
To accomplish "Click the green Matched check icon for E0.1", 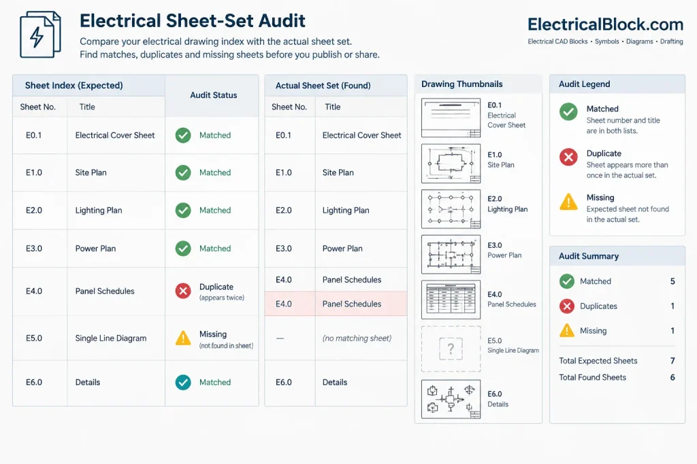I will (183, 135).
